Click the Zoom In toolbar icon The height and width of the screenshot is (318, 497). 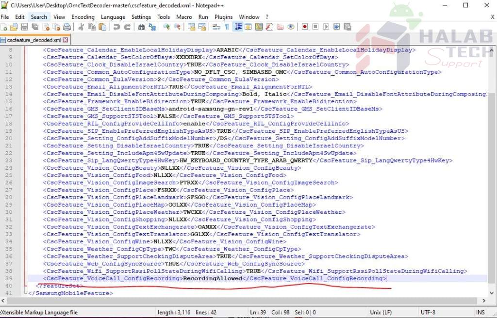[166, 27]
